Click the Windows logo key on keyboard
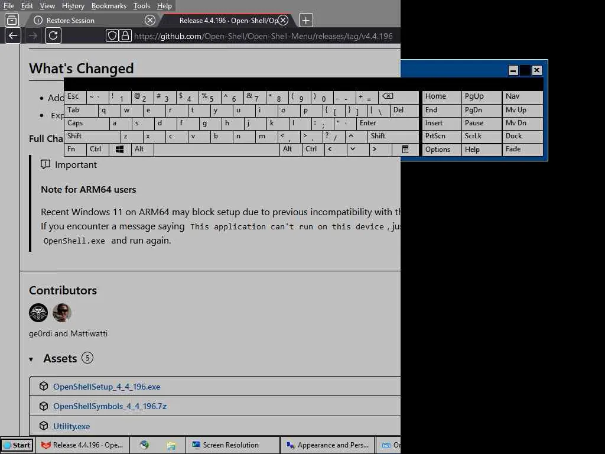This screenshot has width=605, height=454. point(119,150)
